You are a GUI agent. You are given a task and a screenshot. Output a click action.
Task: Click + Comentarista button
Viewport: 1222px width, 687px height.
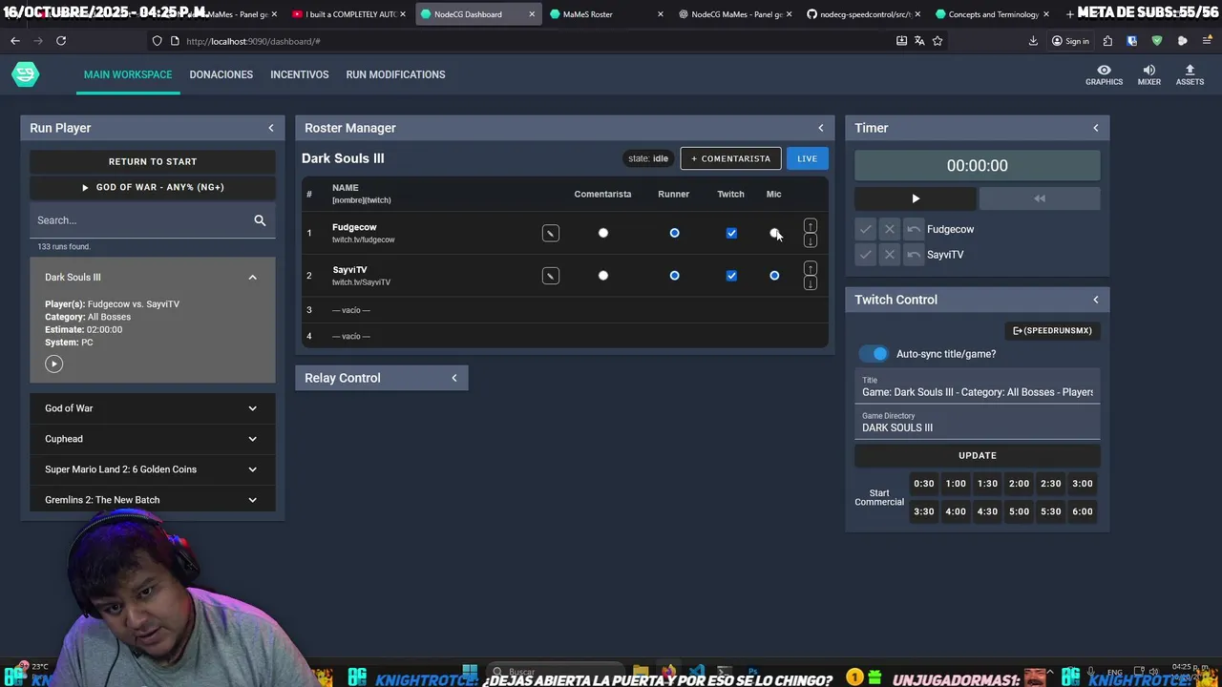tap(730, 158)
